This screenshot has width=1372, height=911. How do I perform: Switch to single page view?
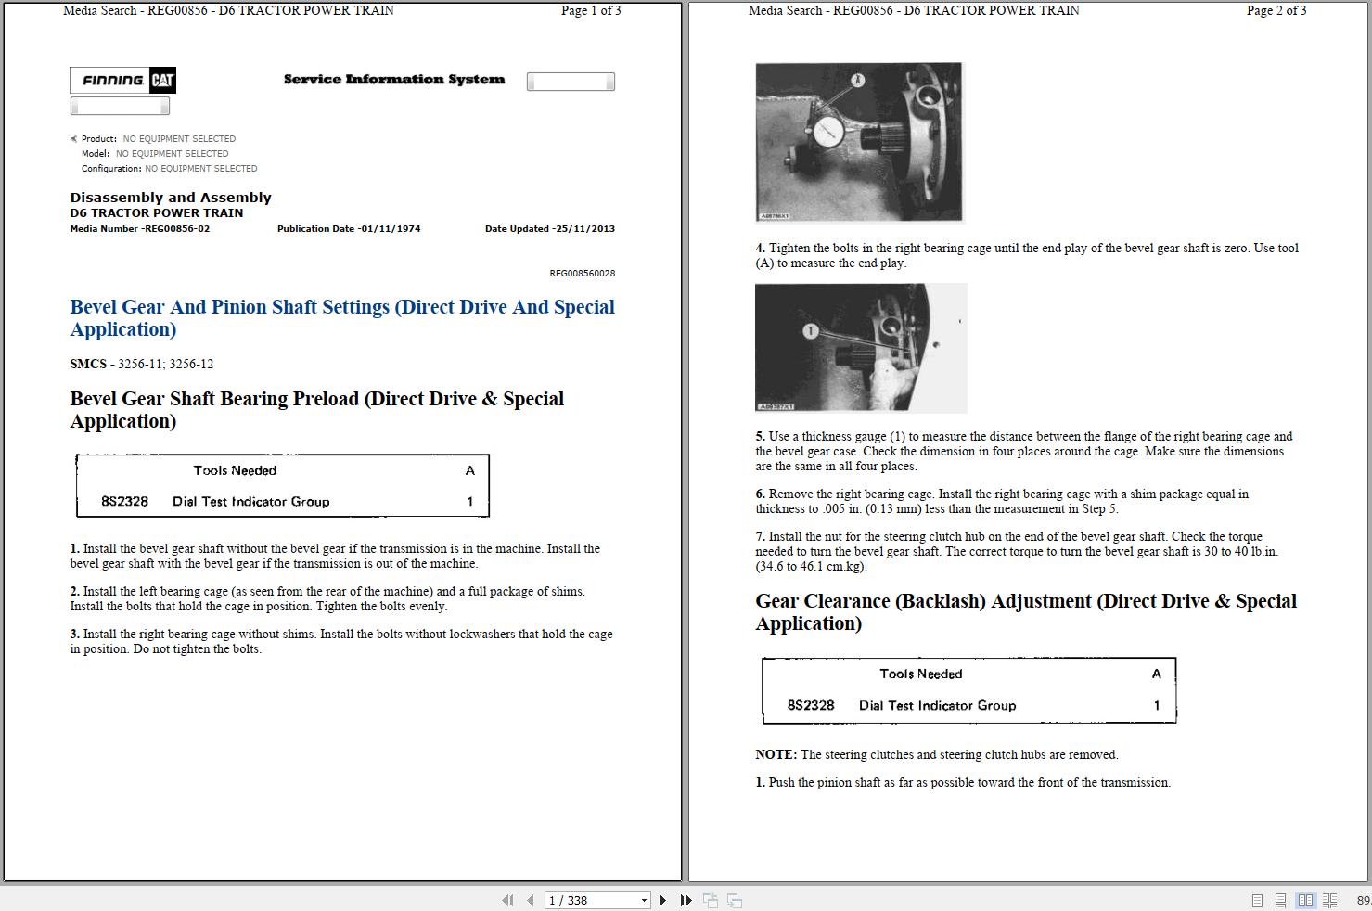tap(1257, 900)
